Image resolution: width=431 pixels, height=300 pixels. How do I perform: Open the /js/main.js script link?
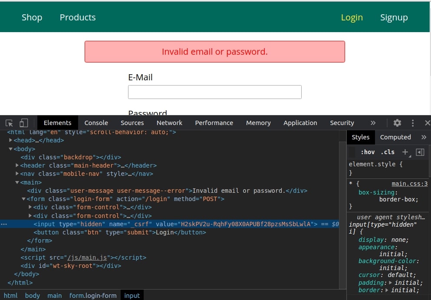pos(87,257)
